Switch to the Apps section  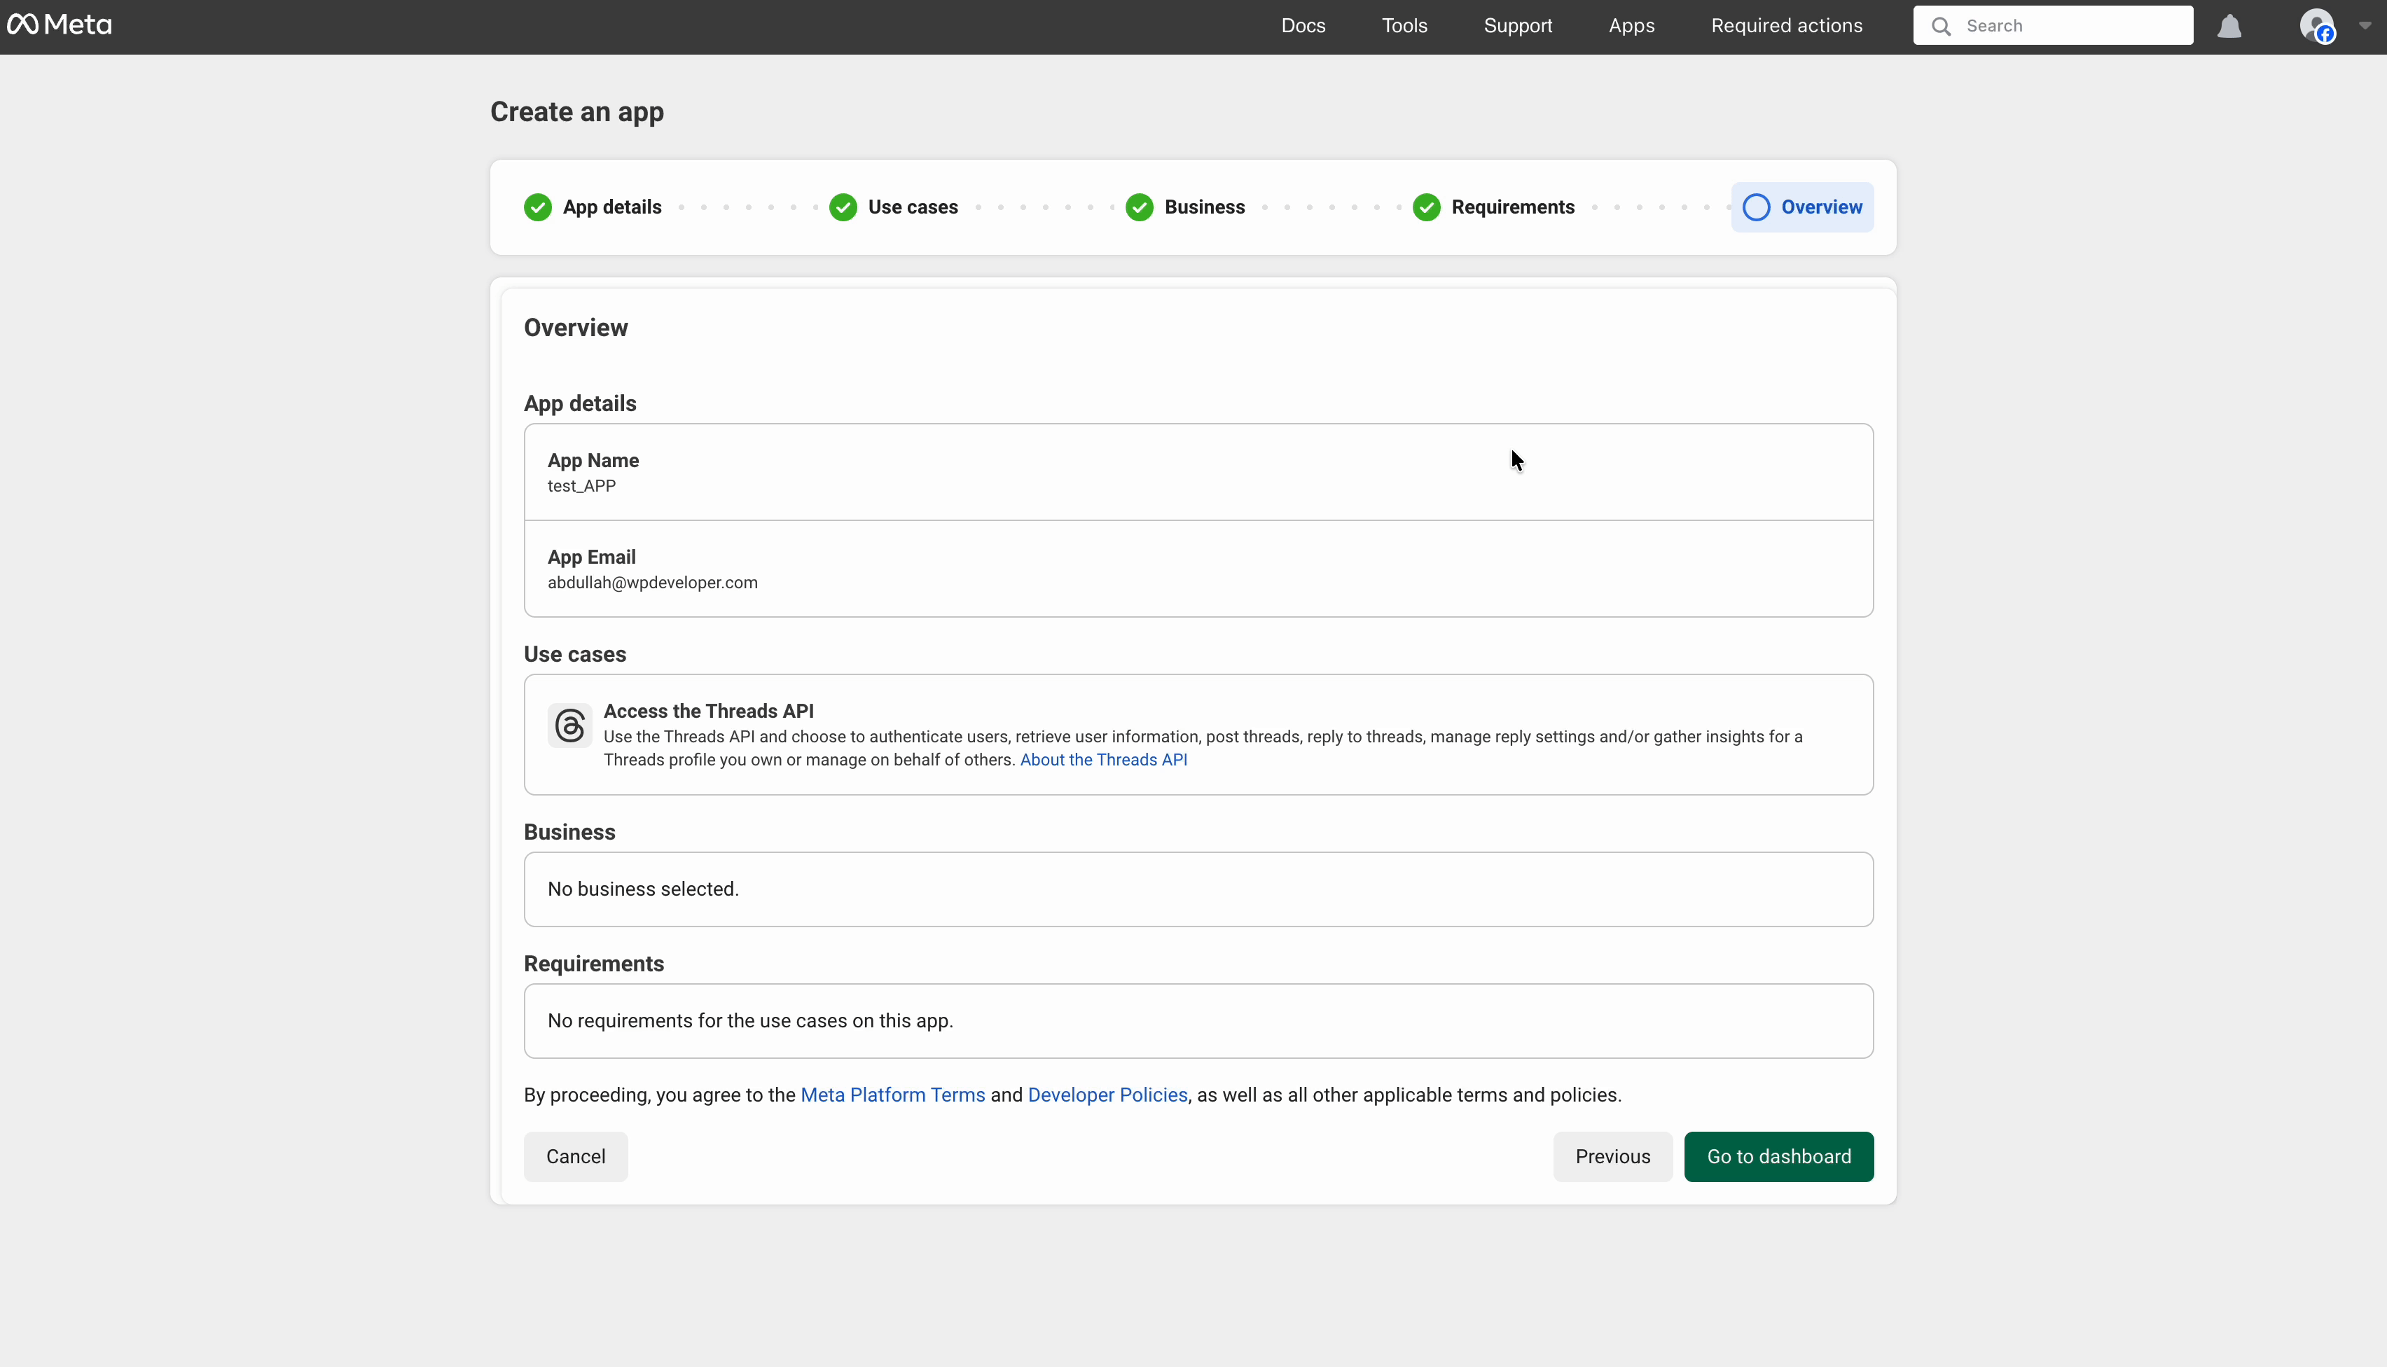point(1631,25)
